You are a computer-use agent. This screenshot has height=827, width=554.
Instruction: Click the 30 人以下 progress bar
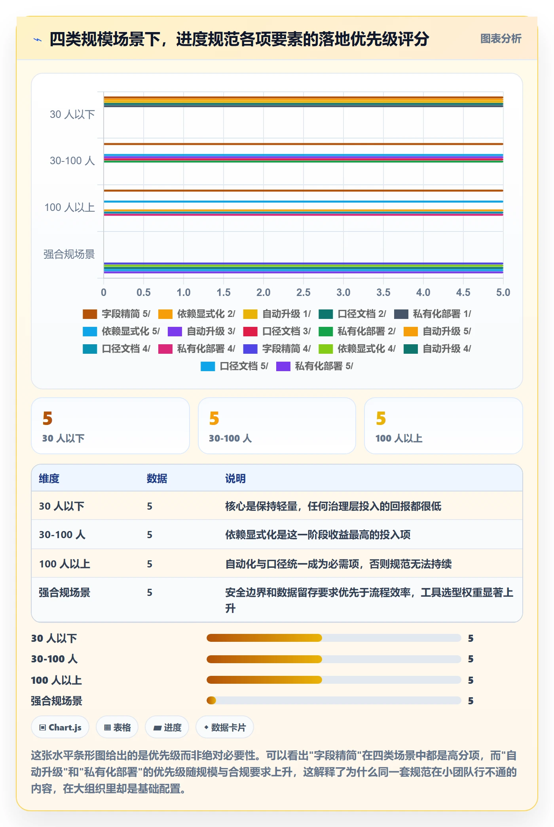(334, 638)
